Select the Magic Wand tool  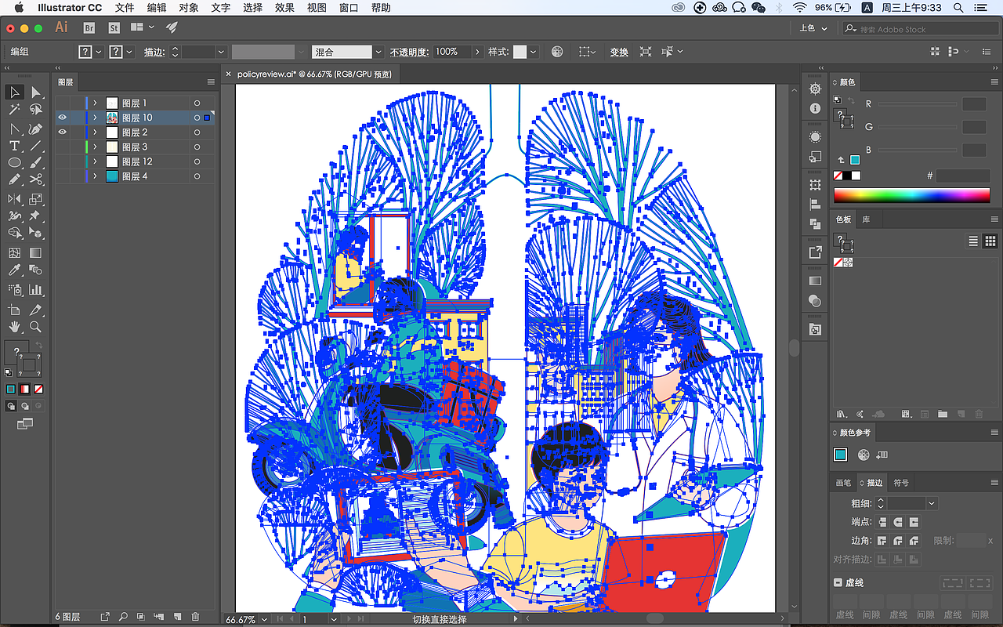coord(15,111)
